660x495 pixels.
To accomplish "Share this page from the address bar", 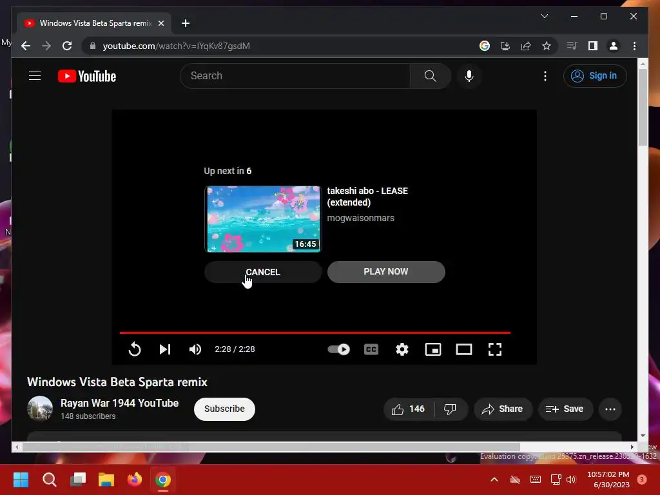I will pyautogui.click(x=526, y=46).
